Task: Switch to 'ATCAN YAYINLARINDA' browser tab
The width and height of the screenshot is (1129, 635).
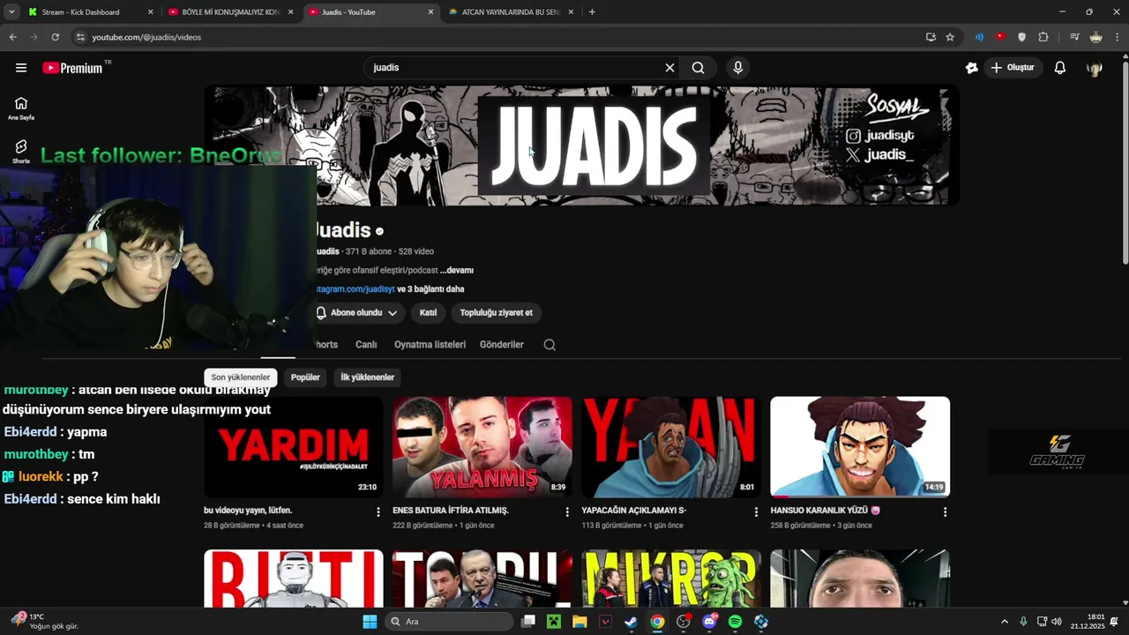Action: pyautogui.click(x=512, y=12)
